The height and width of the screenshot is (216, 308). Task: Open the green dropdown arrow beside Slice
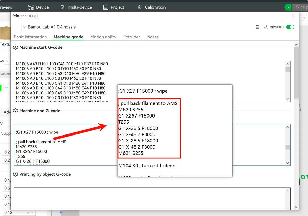[x=288, y=7]
